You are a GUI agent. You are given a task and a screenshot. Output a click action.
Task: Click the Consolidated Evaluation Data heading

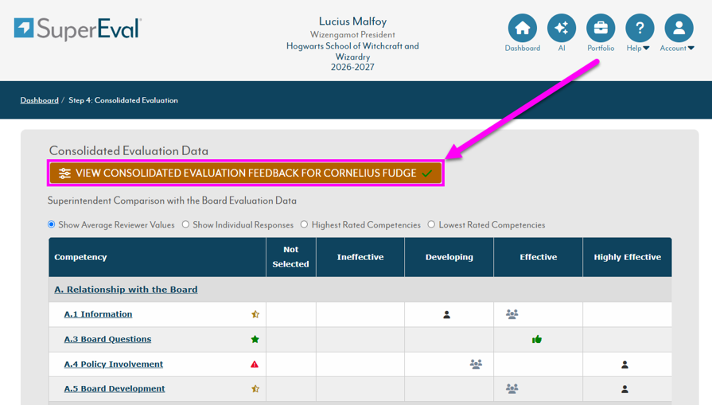[x=129, y=150]
